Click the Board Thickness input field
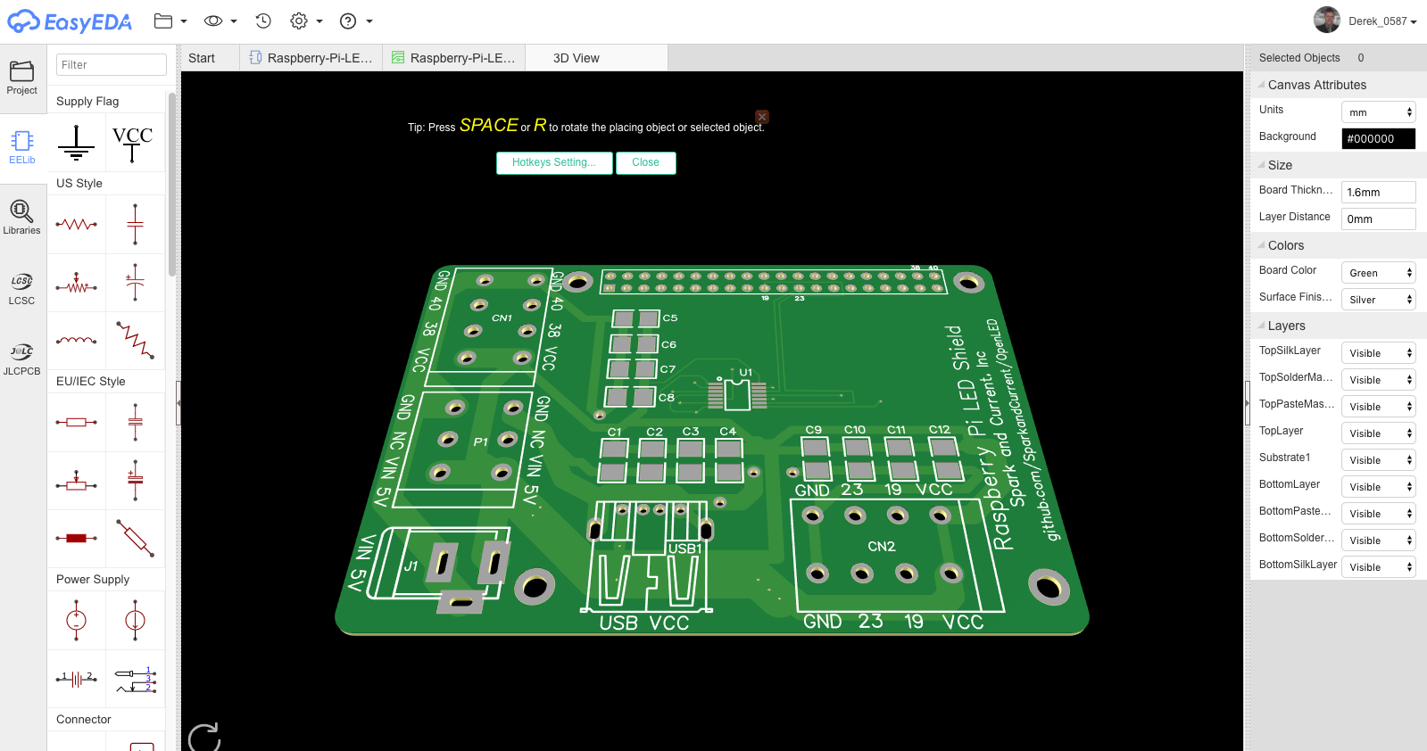1427x751 pixels. [x=1378, y=192]
